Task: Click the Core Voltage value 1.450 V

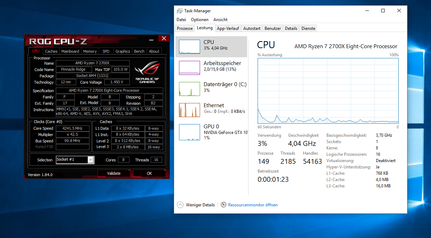Action: 117,82
